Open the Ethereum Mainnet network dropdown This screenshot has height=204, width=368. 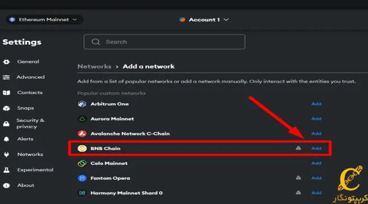(45, 20)
